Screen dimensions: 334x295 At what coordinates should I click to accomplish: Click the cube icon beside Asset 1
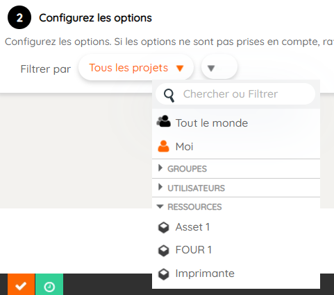tap(164, 228)
